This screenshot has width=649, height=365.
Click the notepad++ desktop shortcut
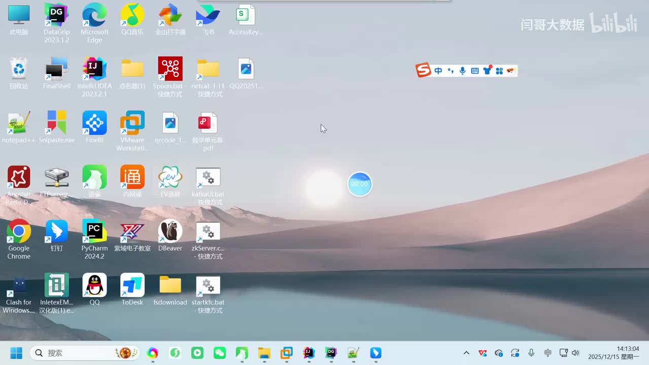tap(19, 127)
